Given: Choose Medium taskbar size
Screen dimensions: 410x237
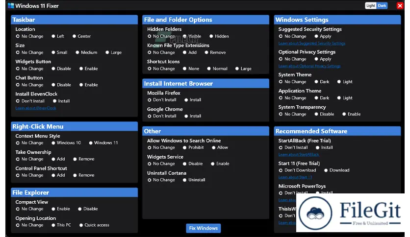Looking at the screenshot, I should (x=86, y=52).
